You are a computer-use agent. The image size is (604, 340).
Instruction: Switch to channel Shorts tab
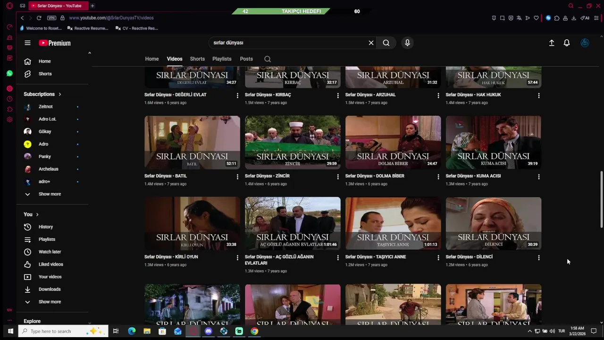click(197, 59)
